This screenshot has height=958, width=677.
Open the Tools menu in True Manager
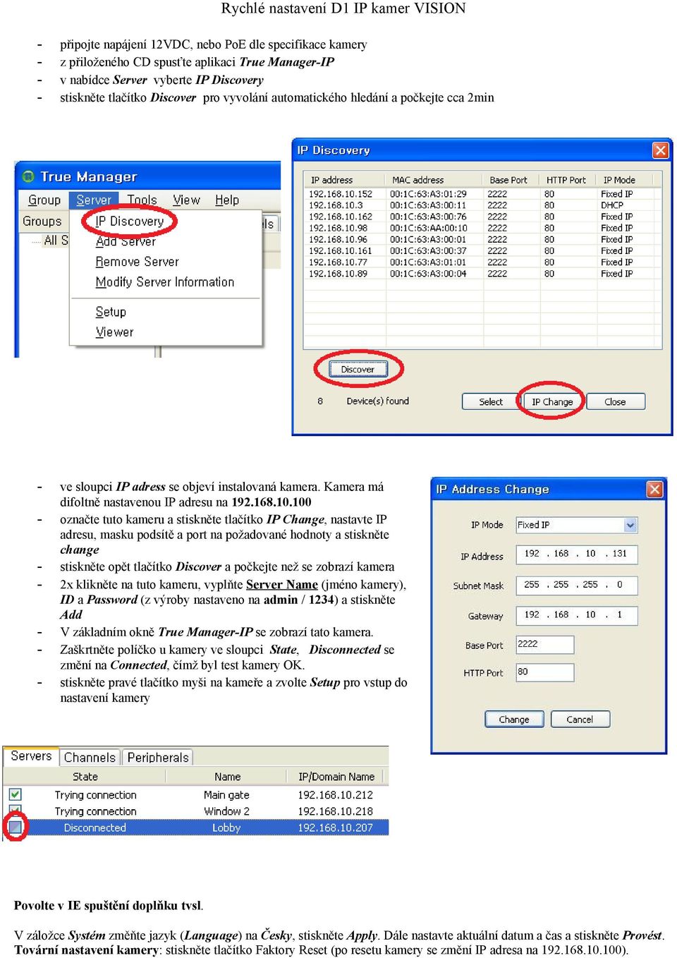coord(142,200)
